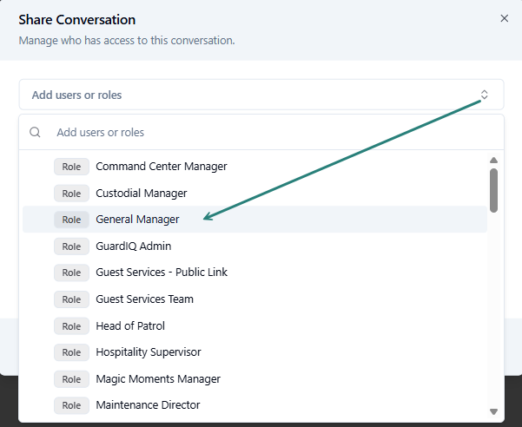522x427 pixels.
Task: Choose the Custodial Manager role
Action: tap(142, 193)
